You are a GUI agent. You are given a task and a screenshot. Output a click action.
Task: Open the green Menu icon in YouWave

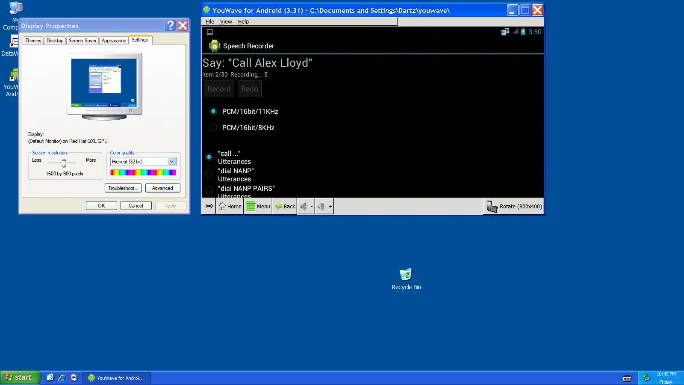click(258, 206)
